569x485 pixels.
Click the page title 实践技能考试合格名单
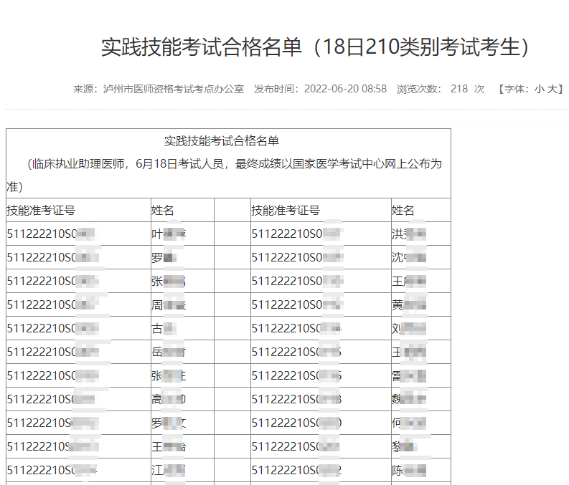coord(316,47)
